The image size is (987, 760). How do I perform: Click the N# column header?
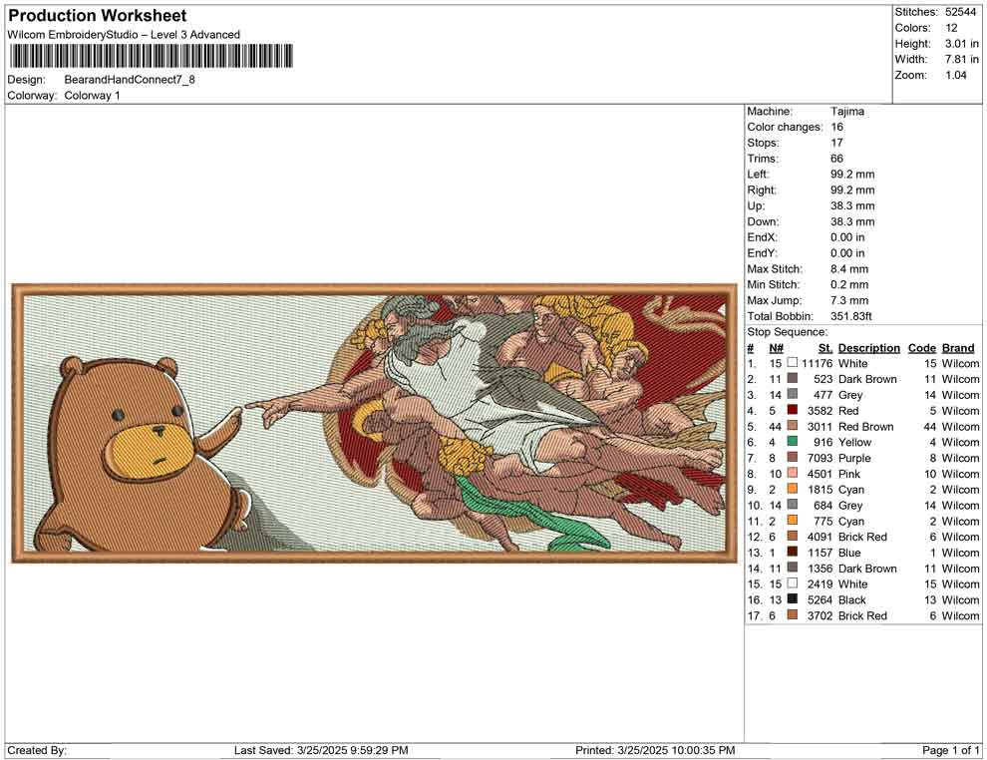[776, 348]
